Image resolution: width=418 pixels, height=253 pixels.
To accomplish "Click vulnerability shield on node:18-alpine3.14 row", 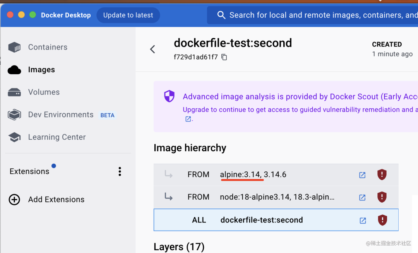I will (382, 197).
